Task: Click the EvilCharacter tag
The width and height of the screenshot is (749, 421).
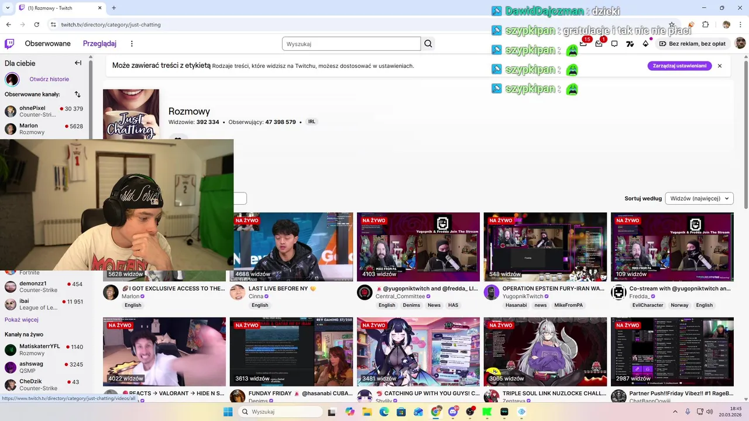Action: click(x=648, y=305)
